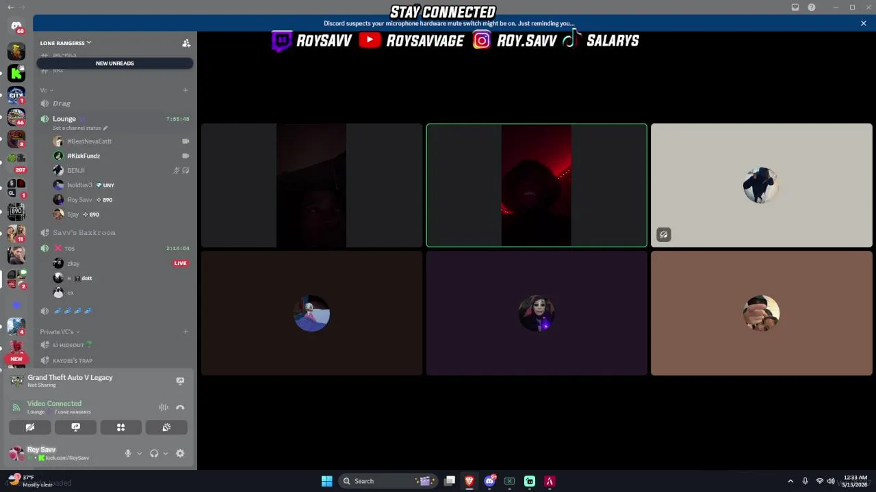Viewport: 876px width, 492px height.
Task: Open the activities launcher button
Action: (120, 427)
